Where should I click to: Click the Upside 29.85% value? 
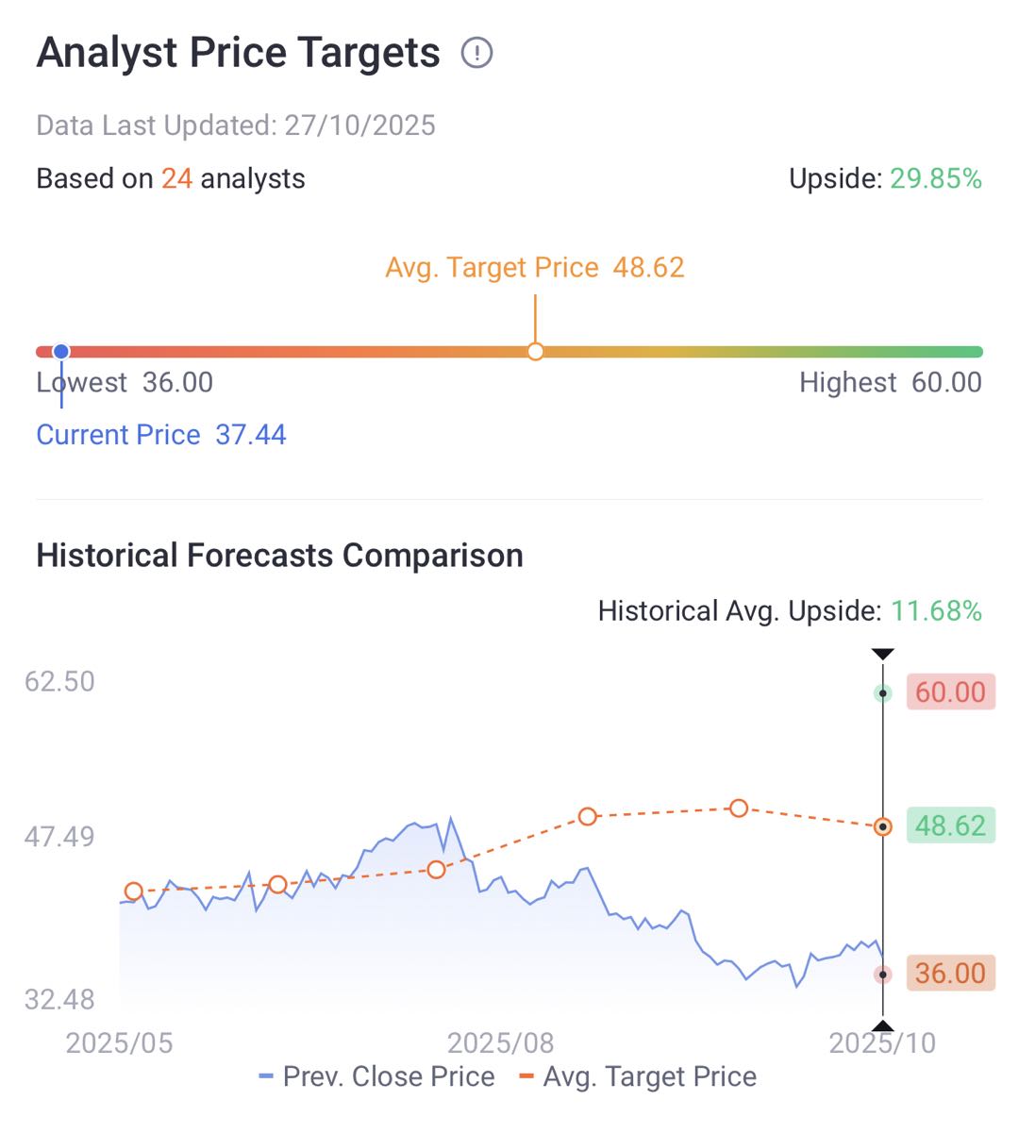935,178
